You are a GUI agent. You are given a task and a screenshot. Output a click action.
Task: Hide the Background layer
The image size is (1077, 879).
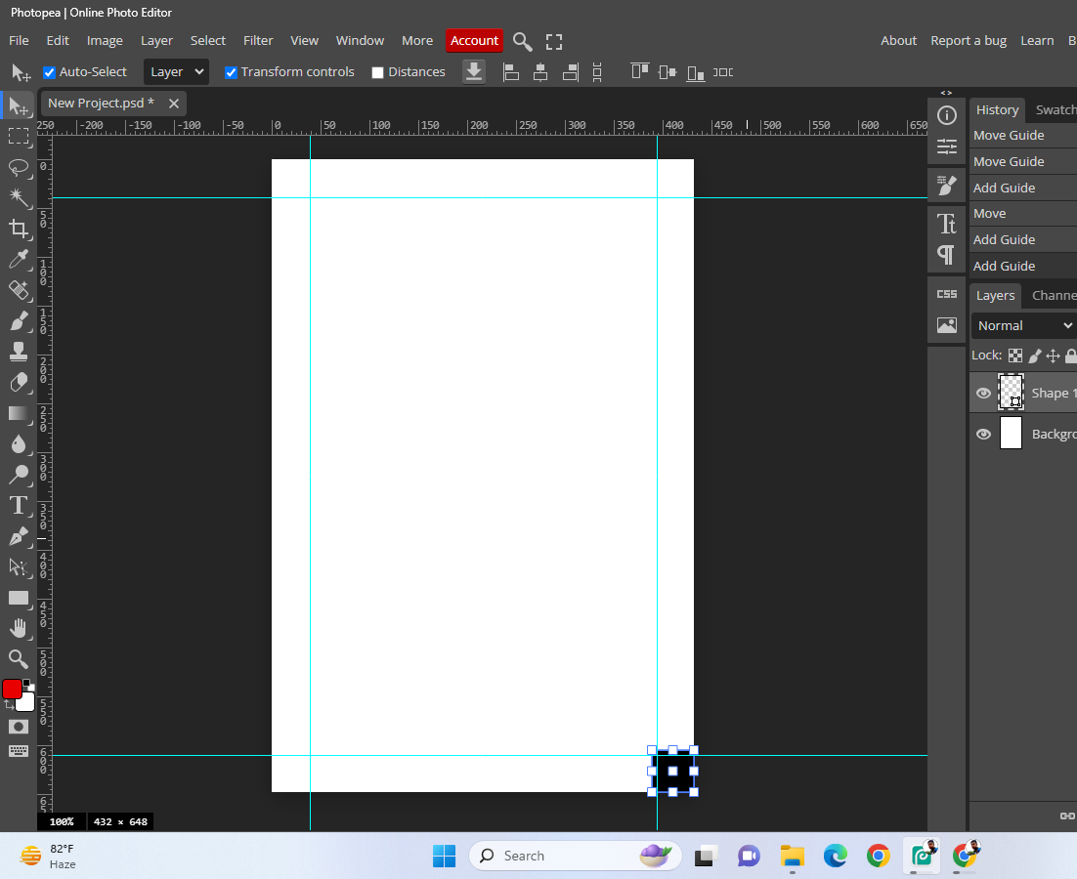click(x=983, y=434)
